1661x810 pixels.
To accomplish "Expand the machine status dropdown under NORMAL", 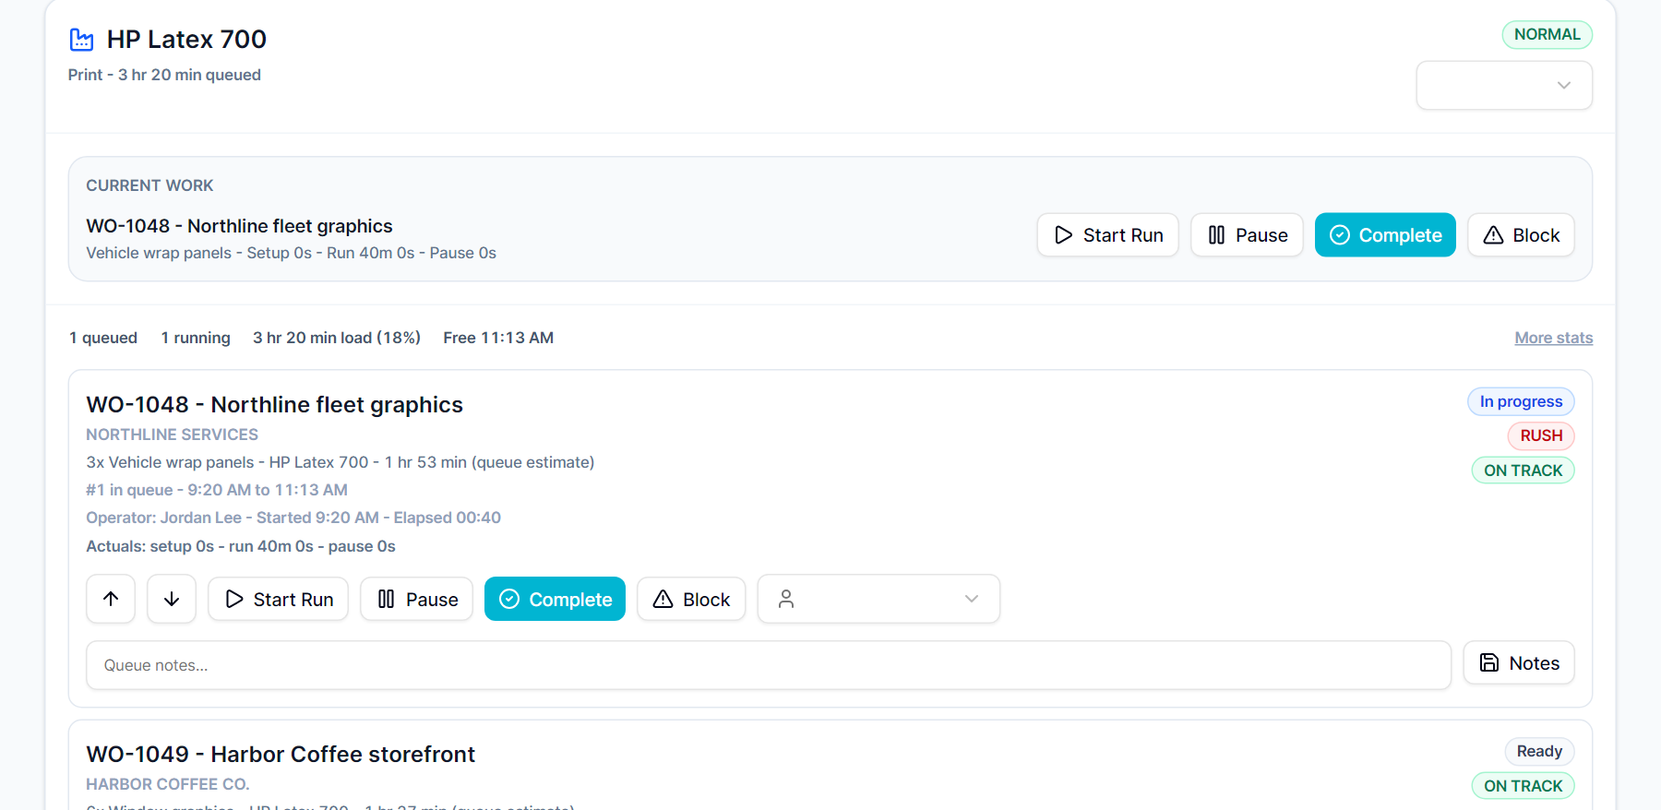I will (1504, 86).
